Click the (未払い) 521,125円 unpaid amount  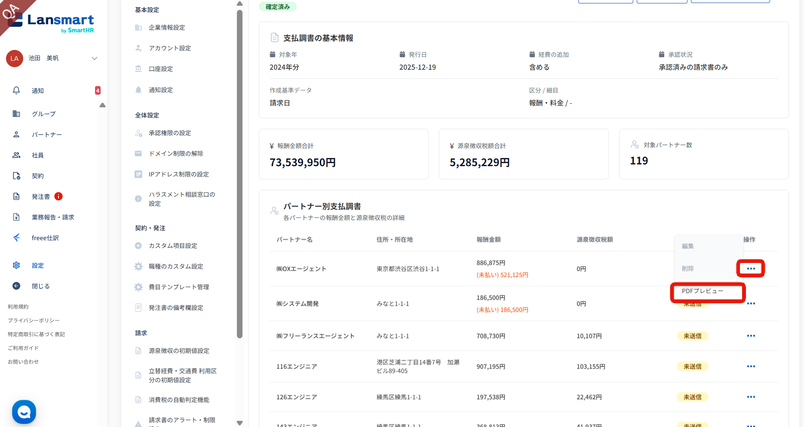[503, 275]
